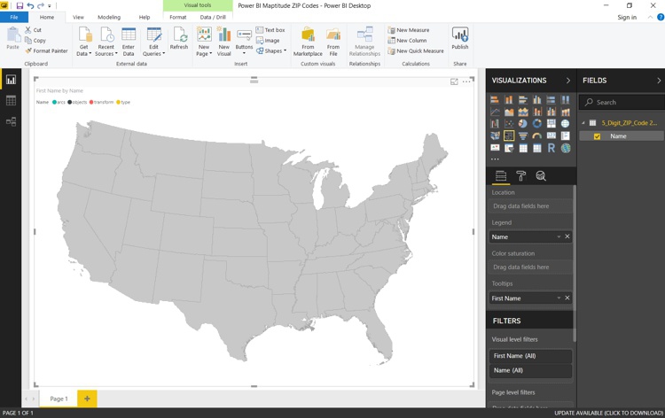Open the Relationships view in the sidebar
665x418 pixels.
[11, 121]
